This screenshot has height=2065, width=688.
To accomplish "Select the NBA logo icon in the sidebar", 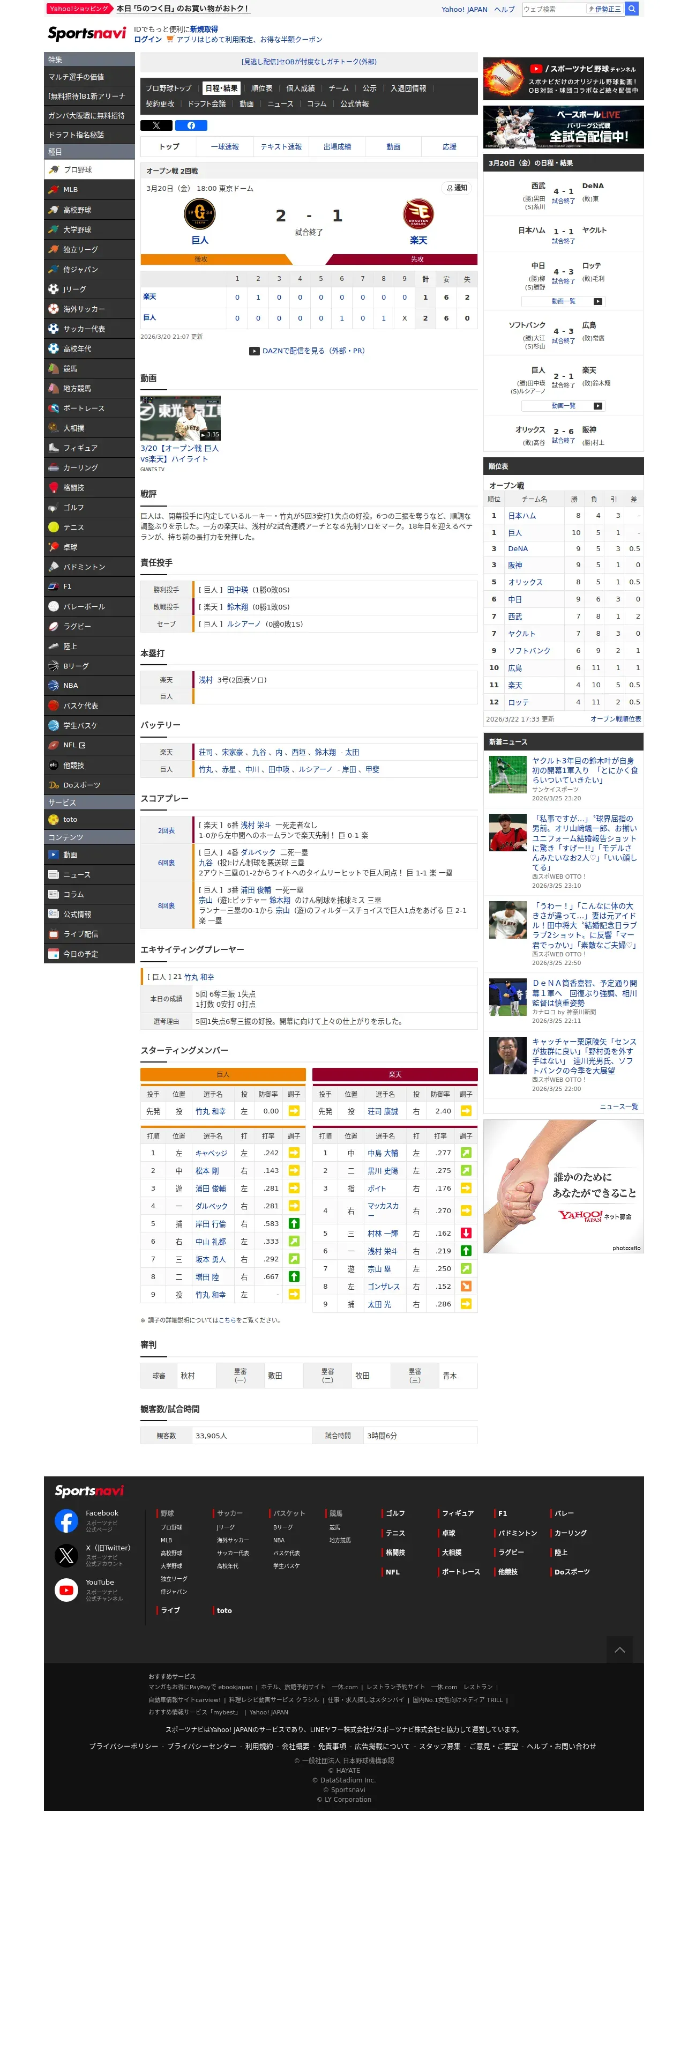I will [54, 686].
